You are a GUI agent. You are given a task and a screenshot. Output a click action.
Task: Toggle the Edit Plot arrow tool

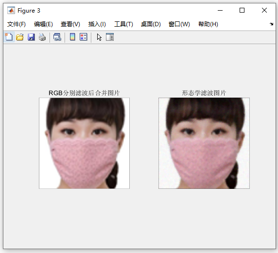coord(99,37)
